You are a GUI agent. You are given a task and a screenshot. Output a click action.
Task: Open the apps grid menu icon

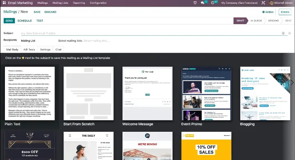click(x=4, y=3)
